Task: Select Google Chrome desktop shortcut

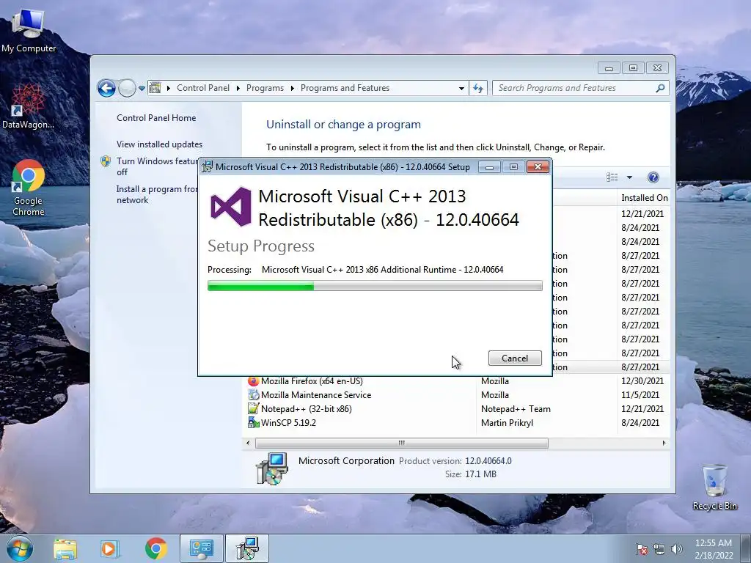Action: click(29, 188)
